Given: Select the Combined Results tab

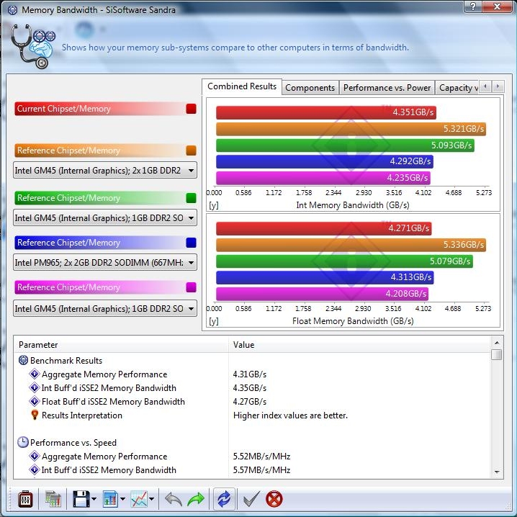Looking at the screenshot, I should pyautogui.click(x=242, y=86).
